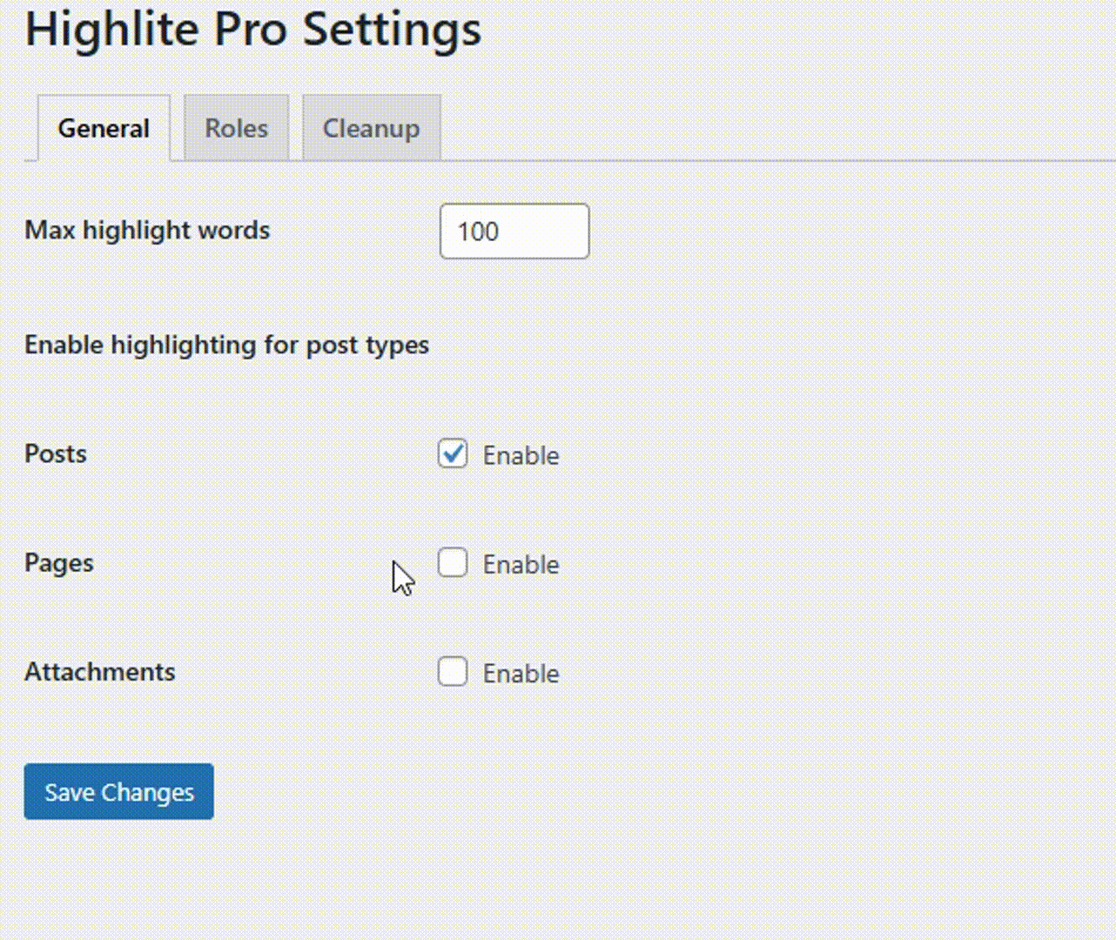
Task: Click the 'Posts' row label
Action: coord(56,453)
